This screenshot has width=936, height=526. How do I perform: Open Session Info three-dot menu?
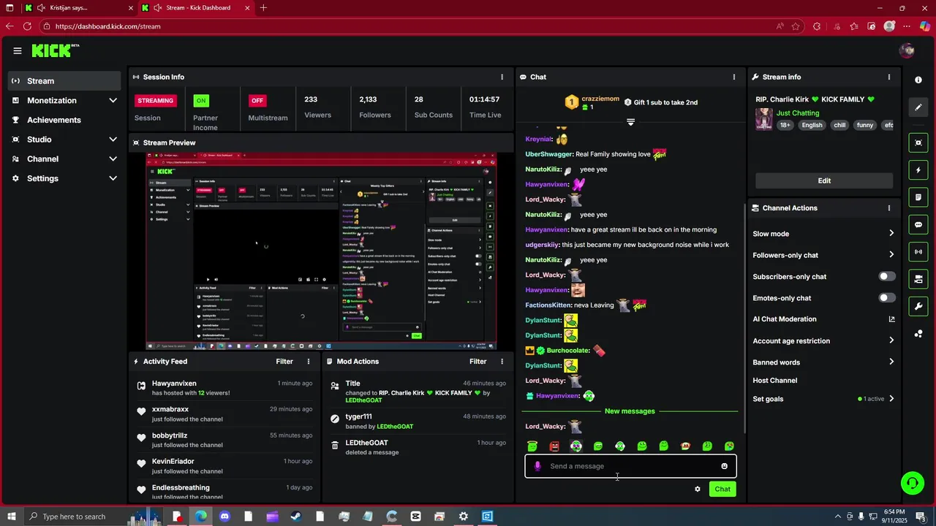point(502,77)
